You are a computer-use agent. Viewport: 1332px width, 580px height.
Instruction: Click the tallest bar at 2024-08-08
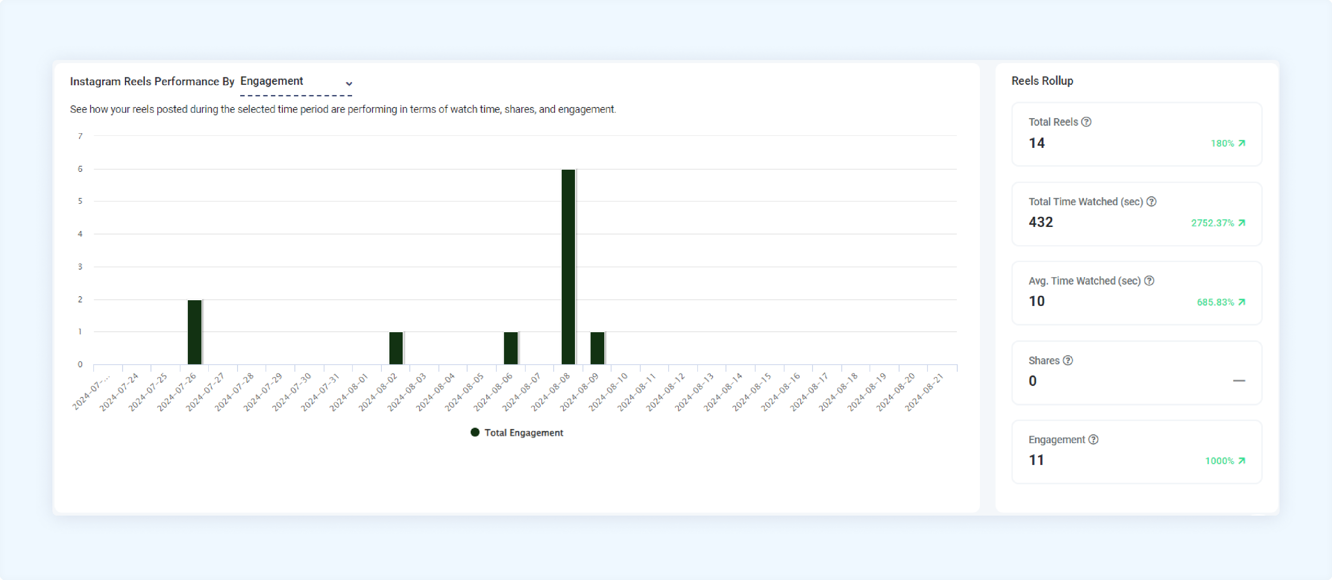coord(568,267)
